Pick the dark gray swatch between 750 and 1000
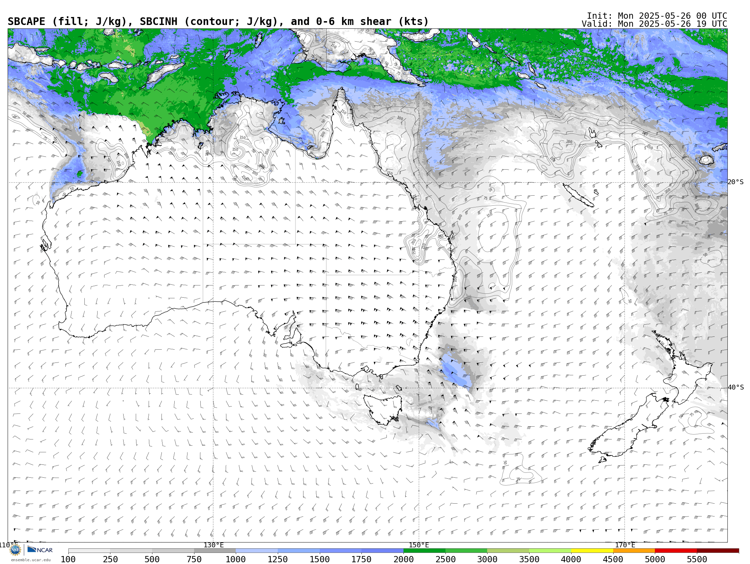750x564 pixels. [x=215, y=551]
